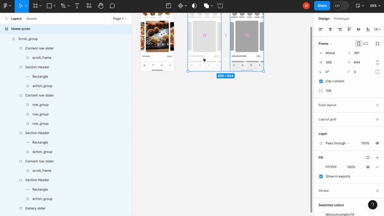The height and width of the screenshot is (216, 384).
Task: Toggle Clip content checkbox
Action: click(x=321, y=82)
